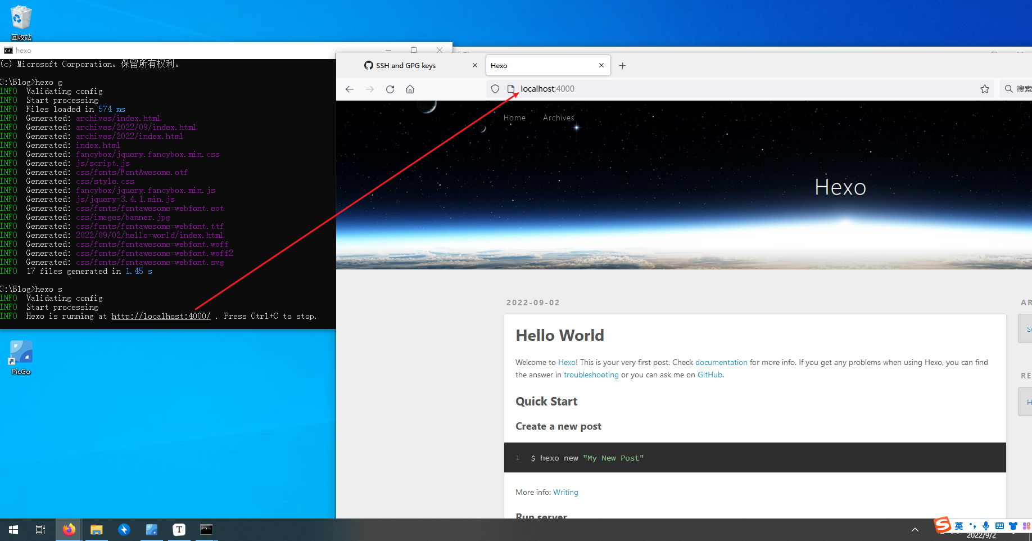Open the PicGo app on taskbar

point(152,529)
